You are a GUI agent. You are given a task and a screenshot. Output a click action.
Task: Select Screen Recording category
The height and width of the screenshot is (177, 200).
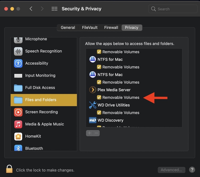click(x=44, y=112)
